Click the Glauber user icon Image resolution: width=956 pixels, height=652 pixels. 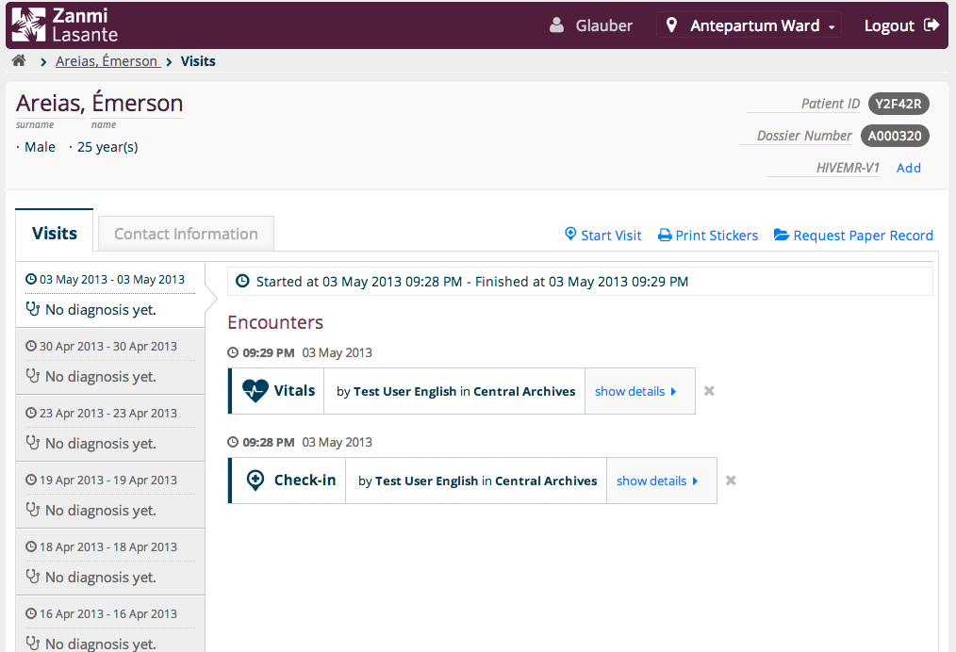pyautogui.click(x=557, y=25)
